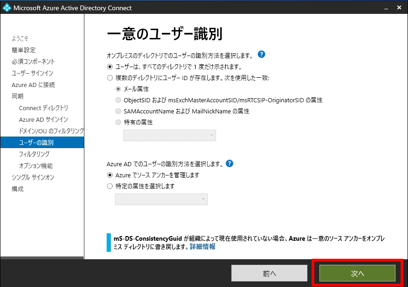Go to 構成 step in sidebar

pos(18,189)
